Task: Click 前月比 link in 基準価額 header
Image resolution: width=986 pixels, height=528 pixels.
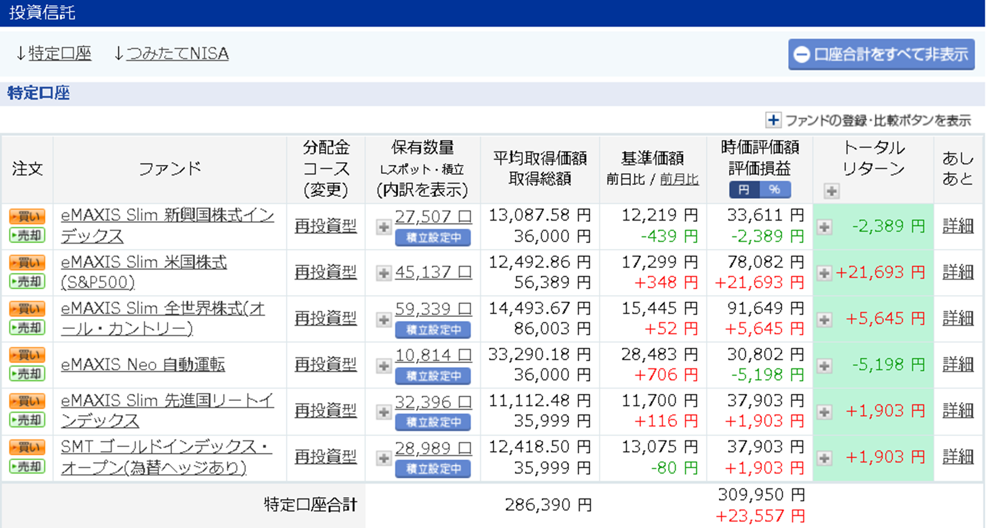Action: point(679,180)
